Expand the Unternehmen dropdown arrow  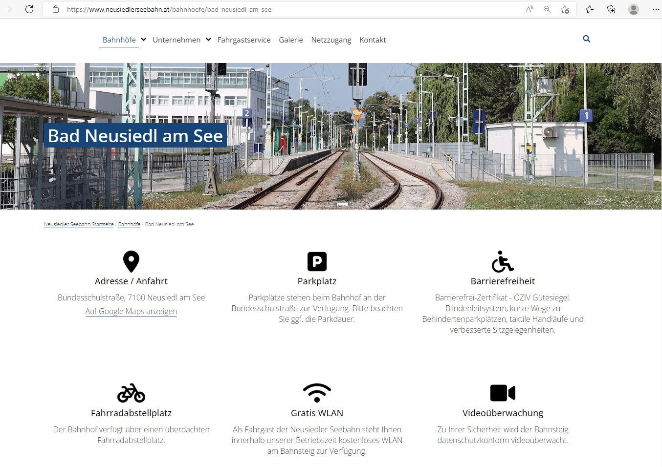208,40
